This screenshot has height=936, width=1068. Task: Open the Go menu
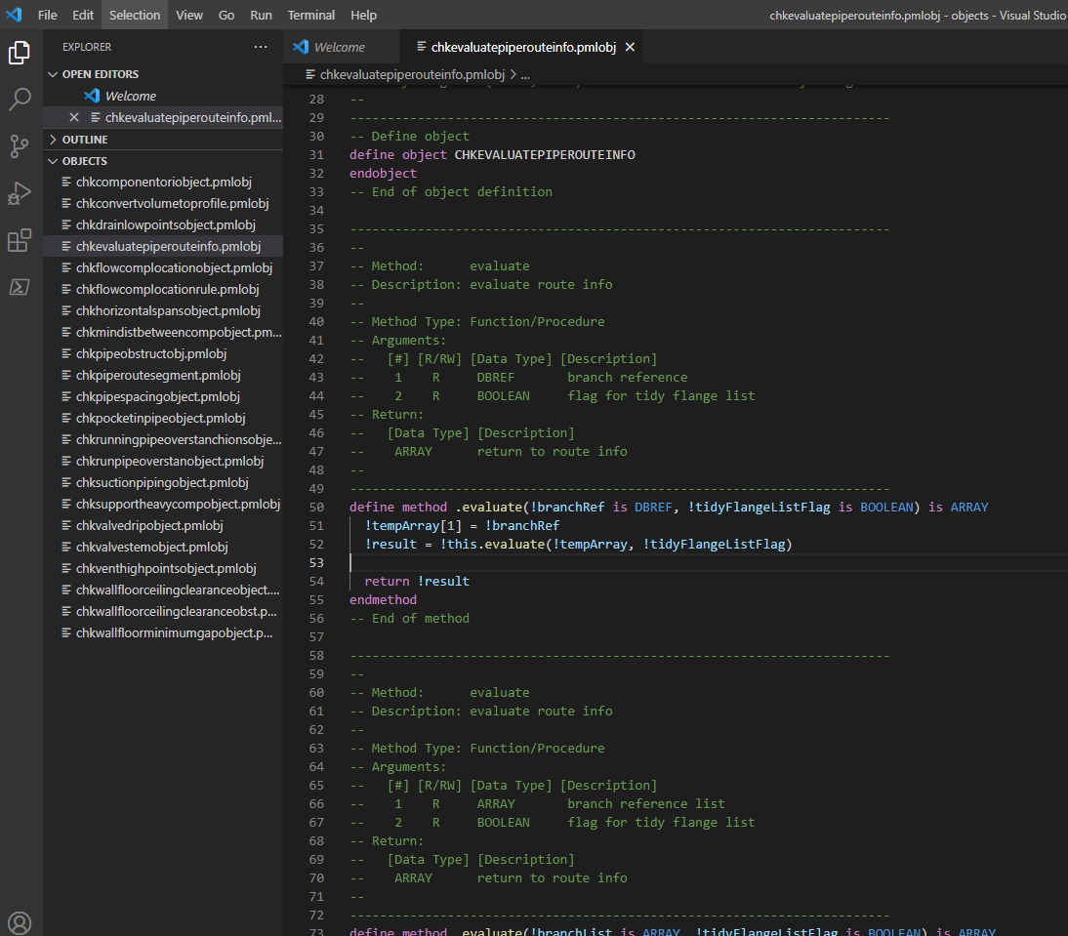click(x=226, y=15)
